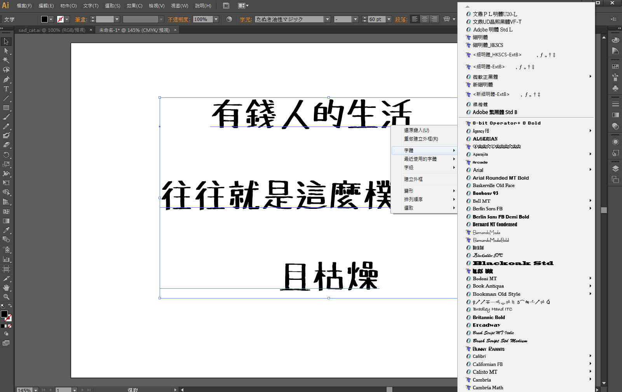
Task: Open the Symbols panel icon
Action: pyautogui.click(x=615, y=88)
